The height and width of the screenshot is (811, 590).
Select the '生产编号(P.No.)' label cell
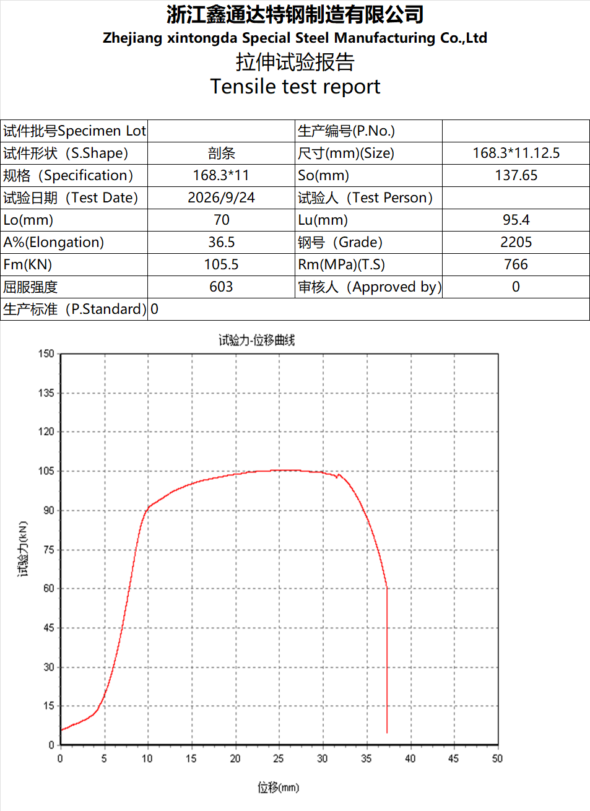(x=368, y=131)
